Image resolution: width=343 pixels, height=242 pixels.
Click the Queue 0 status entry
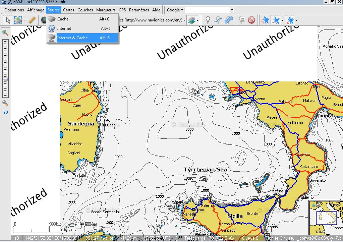pyautogui.click(x=250, y=238)
